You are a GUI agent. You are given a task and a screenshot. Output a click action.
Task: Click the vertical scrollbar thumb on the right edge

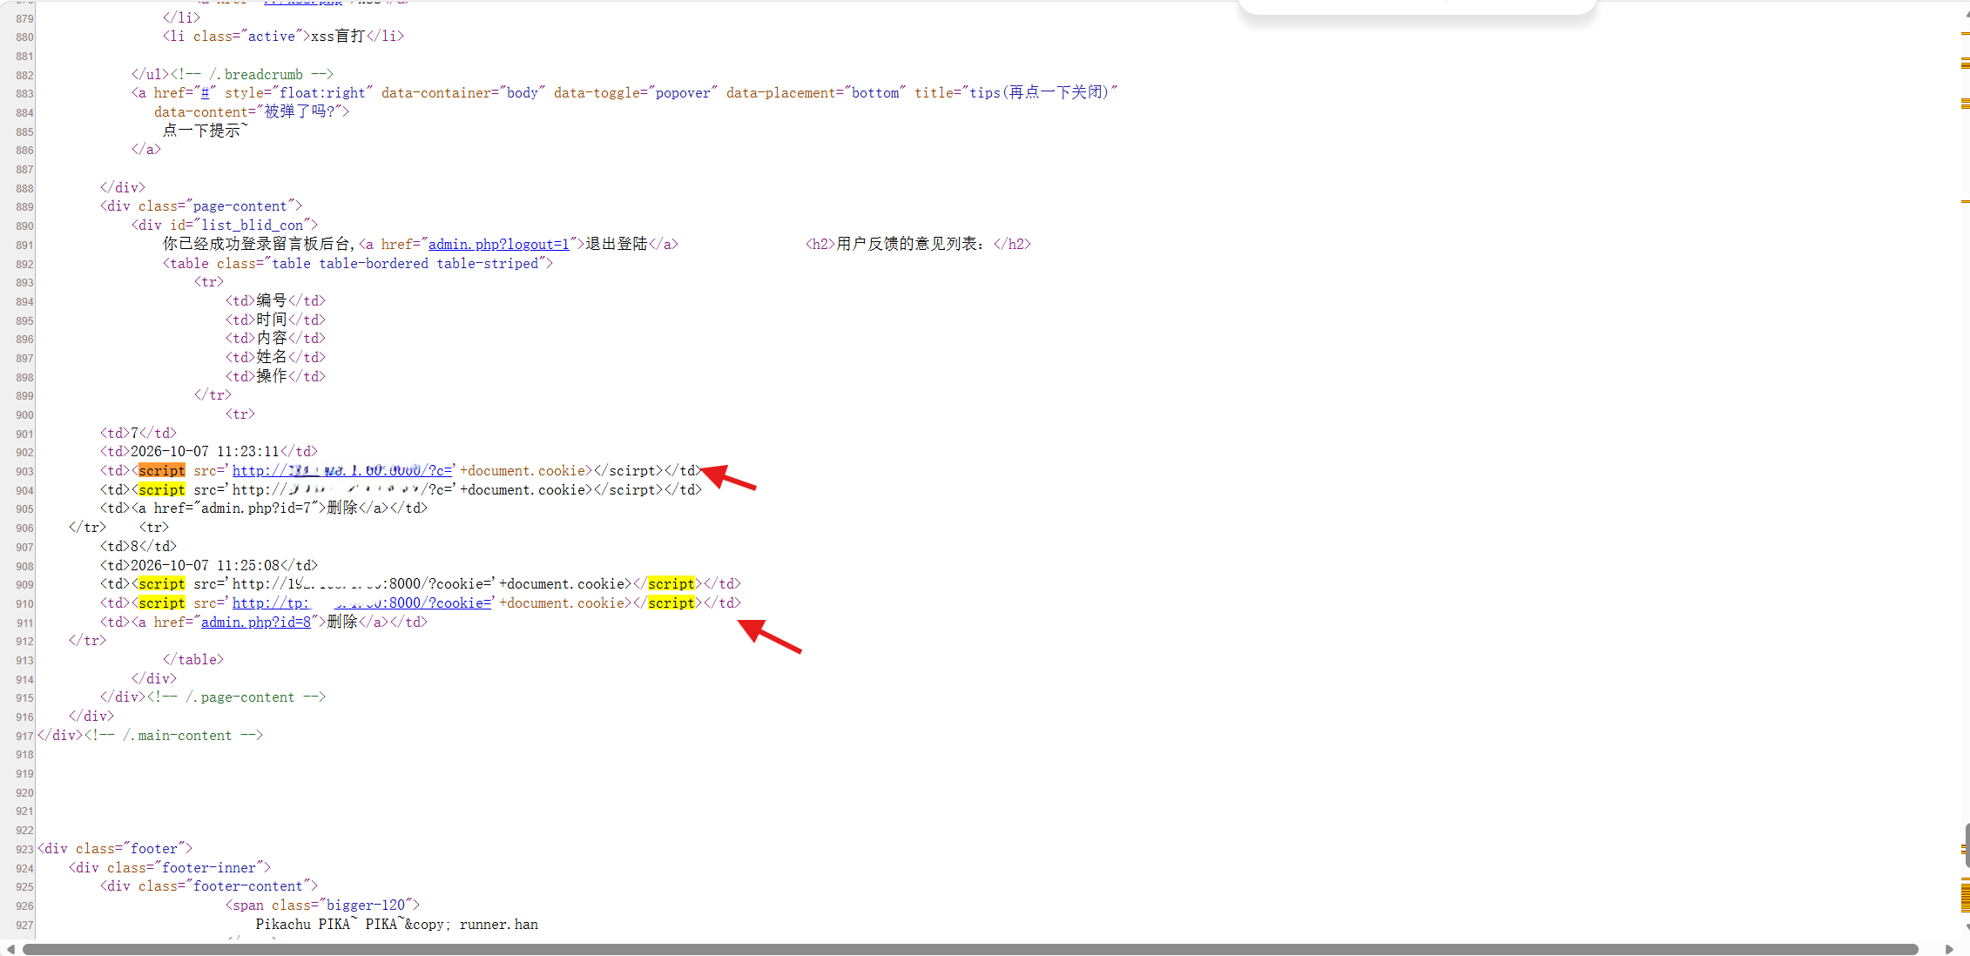1967,845
